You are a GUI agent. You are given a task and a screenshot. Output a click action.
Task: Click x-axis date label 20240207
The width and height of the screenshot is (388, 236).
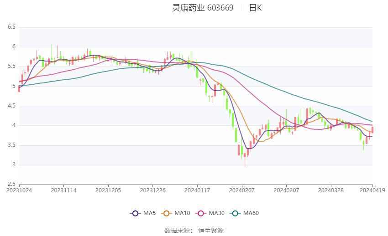[242, 190]
